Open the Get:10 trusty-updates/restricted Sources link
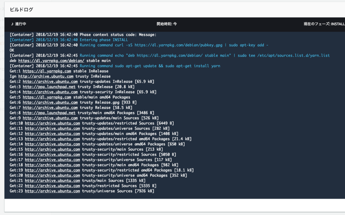The image size is (345, 215). pos(52,123)
